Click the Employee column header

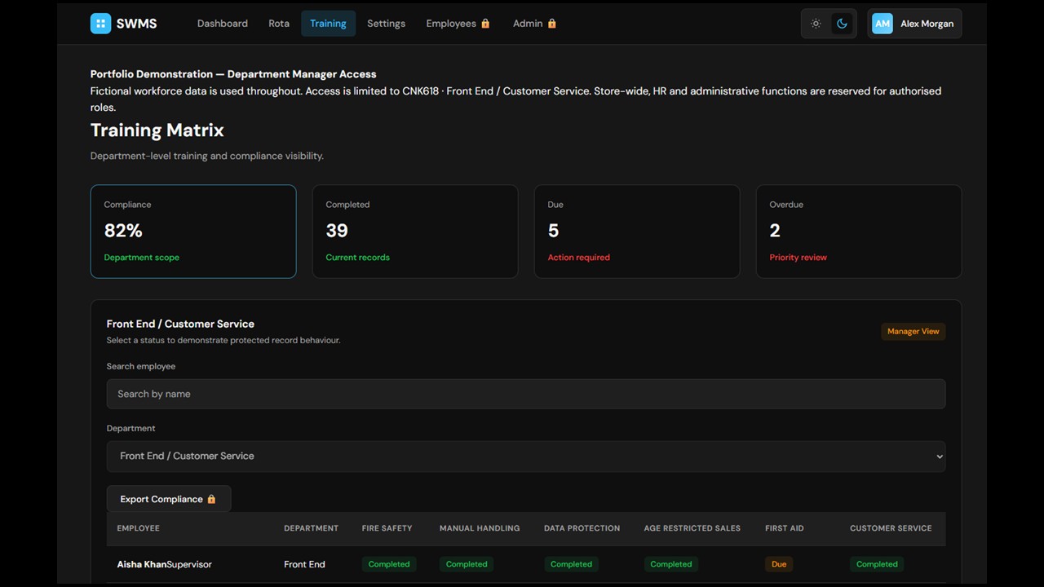(139, 528)
